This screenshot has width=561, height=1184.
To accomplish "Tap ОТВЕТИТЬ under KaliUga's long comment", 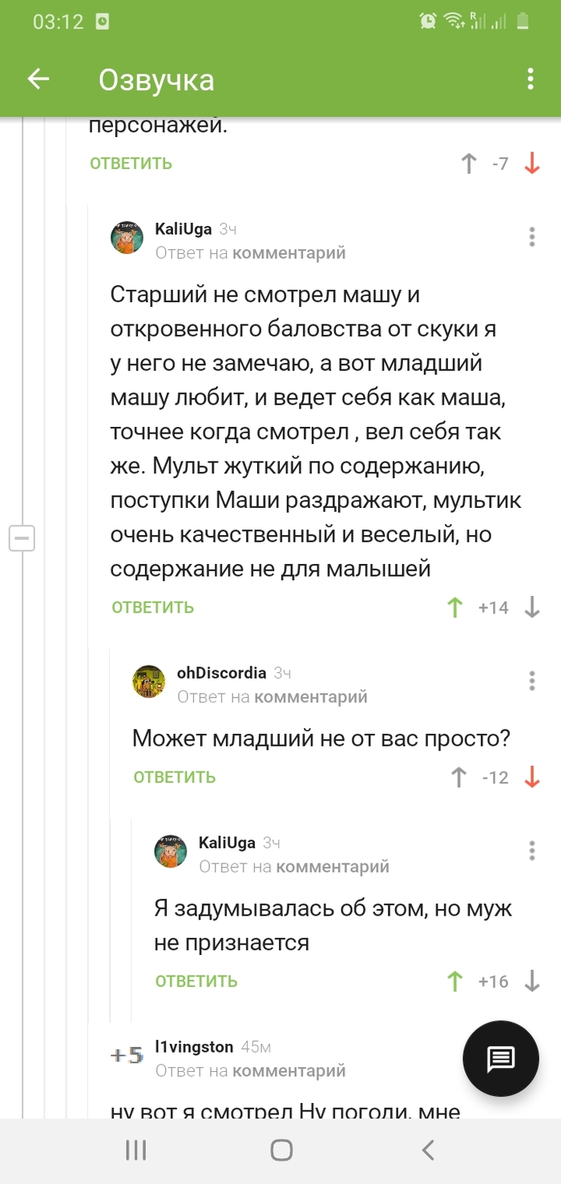I will click(x=152, y=607).
